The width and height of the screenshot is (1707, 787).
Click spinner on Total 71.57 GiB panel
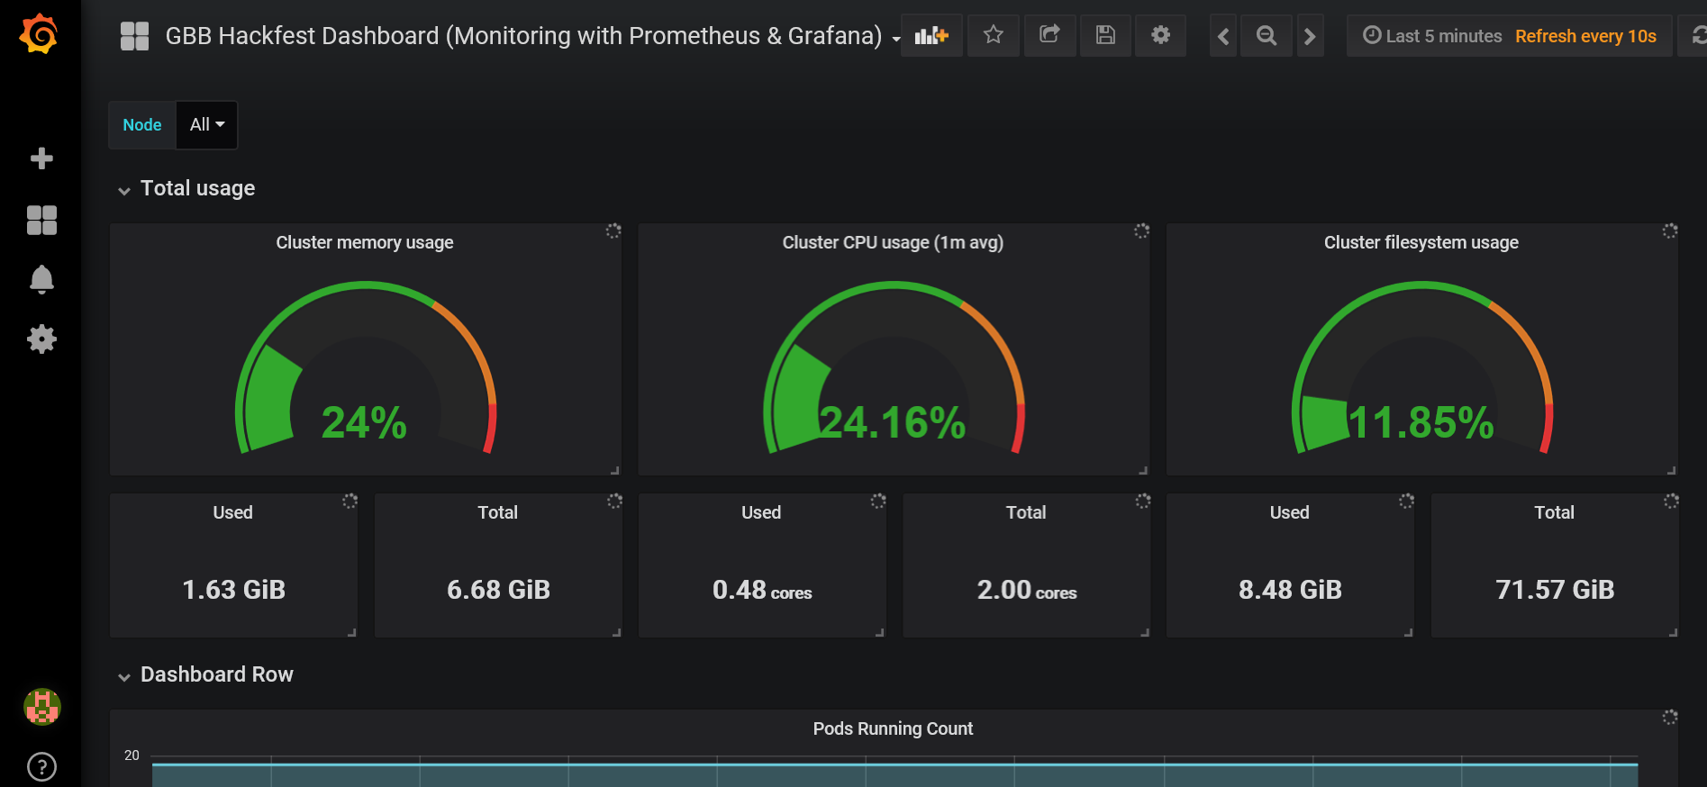(1671, 501)
